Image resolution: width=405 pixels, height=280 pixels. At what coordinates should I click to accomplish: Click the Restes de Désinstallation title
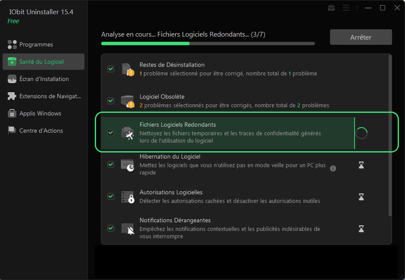172,65
